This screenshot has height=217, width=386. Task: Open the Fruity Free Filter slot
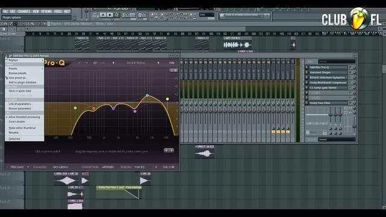[328, 103]
